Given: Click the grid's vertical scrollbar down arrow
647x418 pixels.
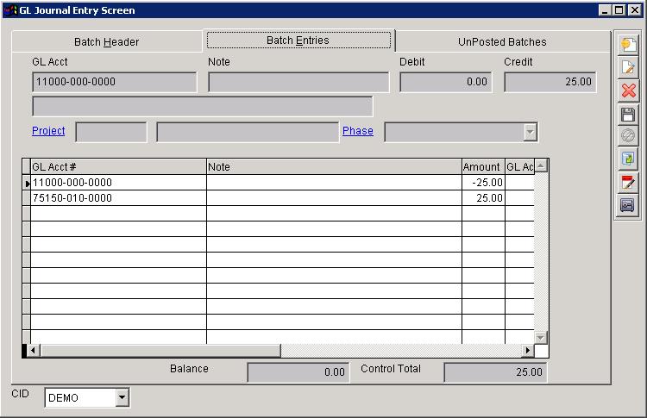Looking at the screenshot, I should click(541, 337).
